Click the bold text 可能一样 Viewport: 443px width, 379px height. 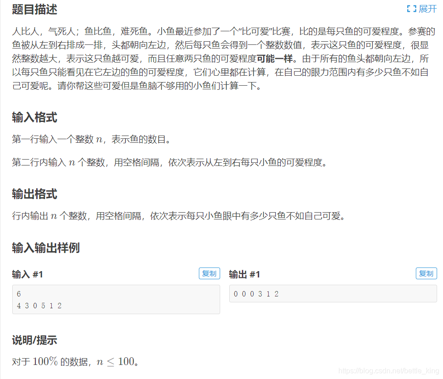[274, 58]
